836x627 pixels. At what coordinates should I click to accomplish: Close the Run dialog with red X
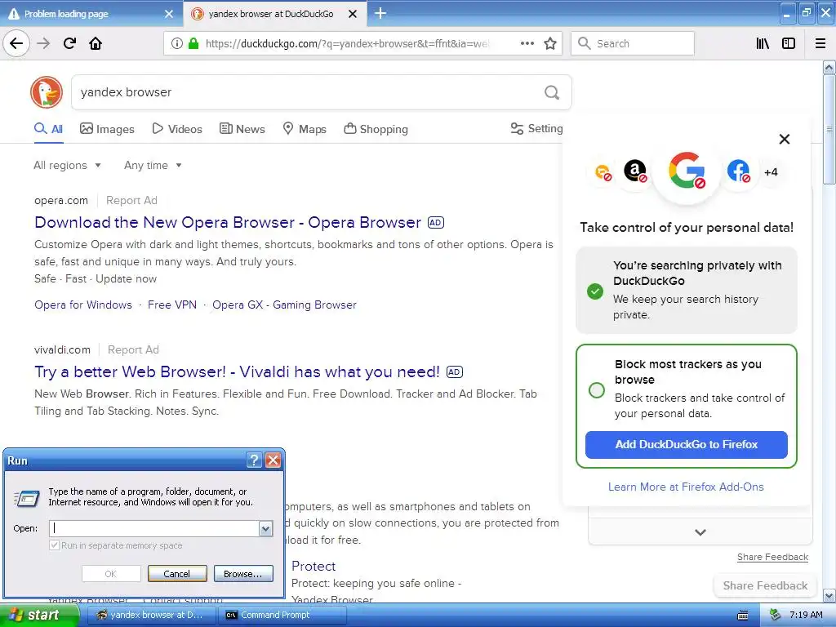(273, 460)
